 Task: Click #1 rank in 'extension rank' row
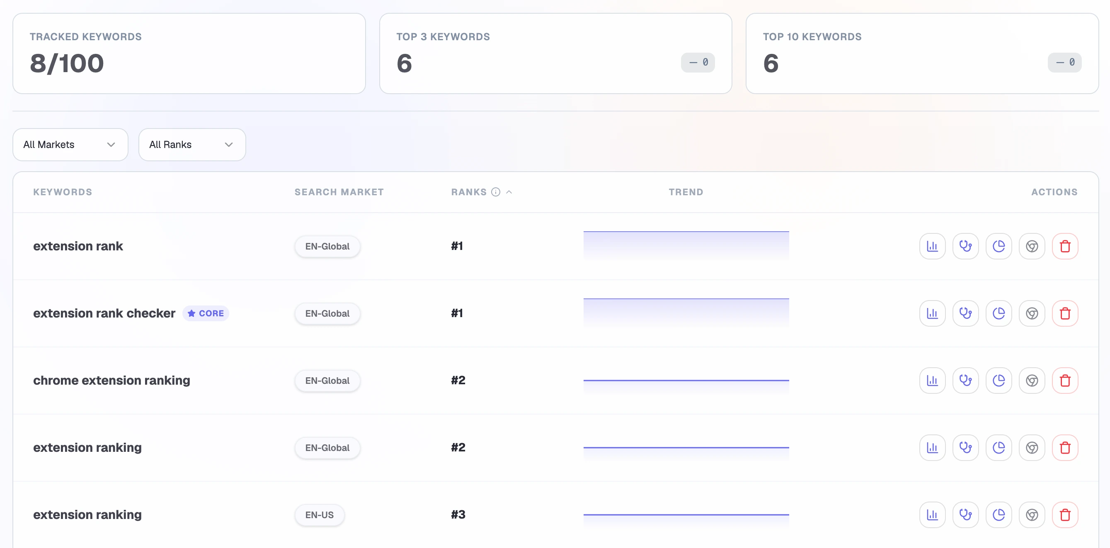[x=457, y=246]
